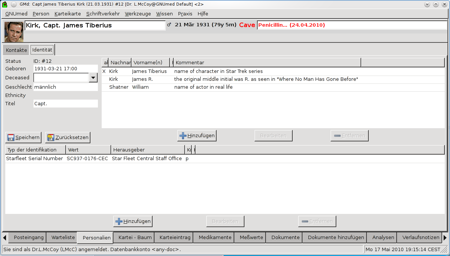The height and width of the screenshot is (256, 450).
Task: Click Bearbeiten below the names list
Action: pyautogui.click(x=273, y=136)
